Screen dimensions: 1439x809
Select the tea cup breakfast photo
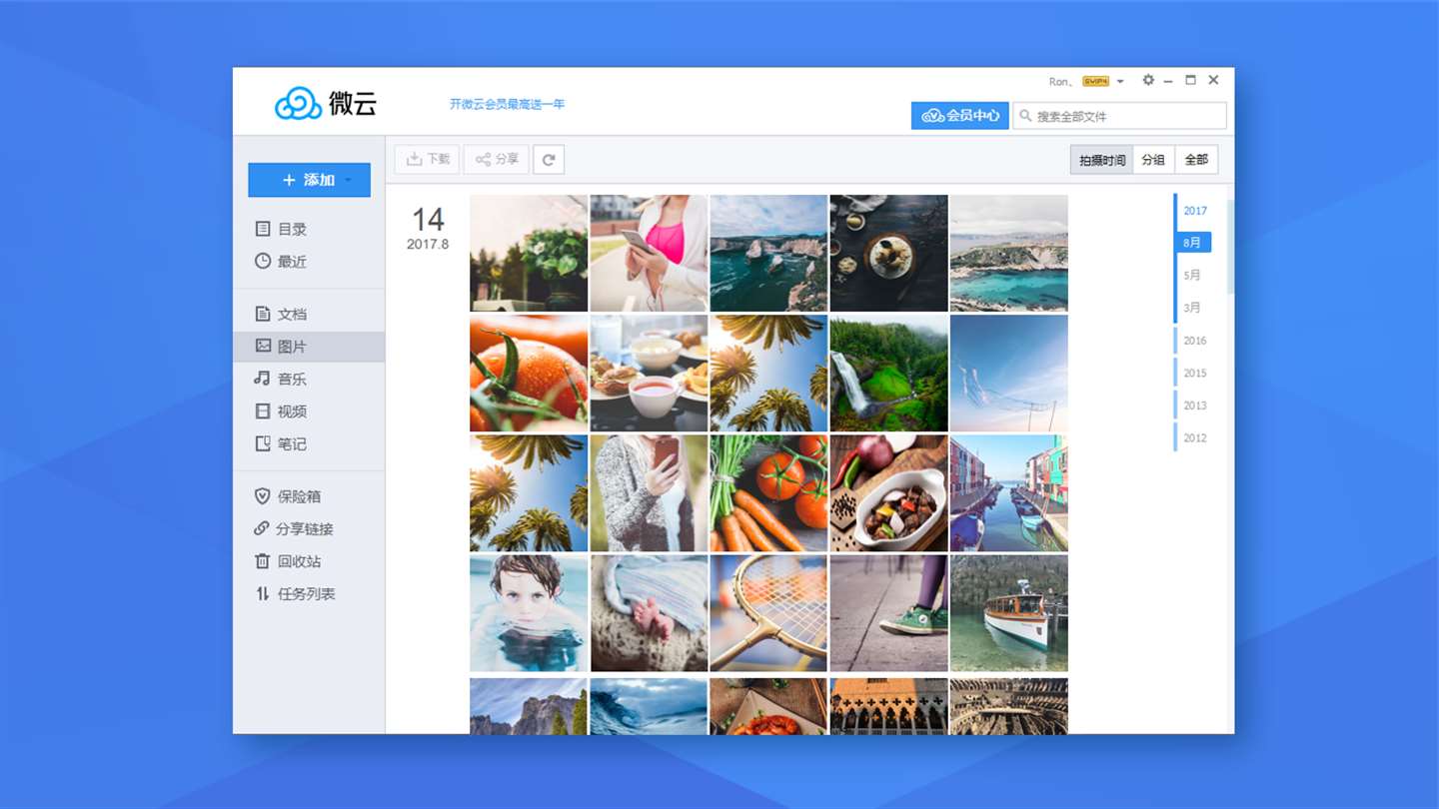pyautogui.click(x=649, y=374)
